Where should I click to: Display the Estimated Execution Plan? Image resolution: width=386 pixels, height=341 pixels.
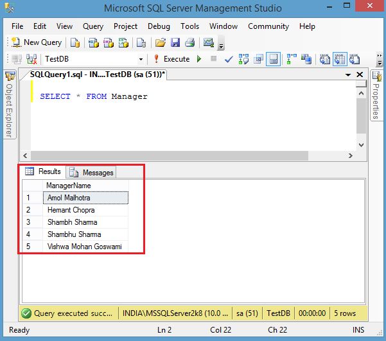(243, 59)
